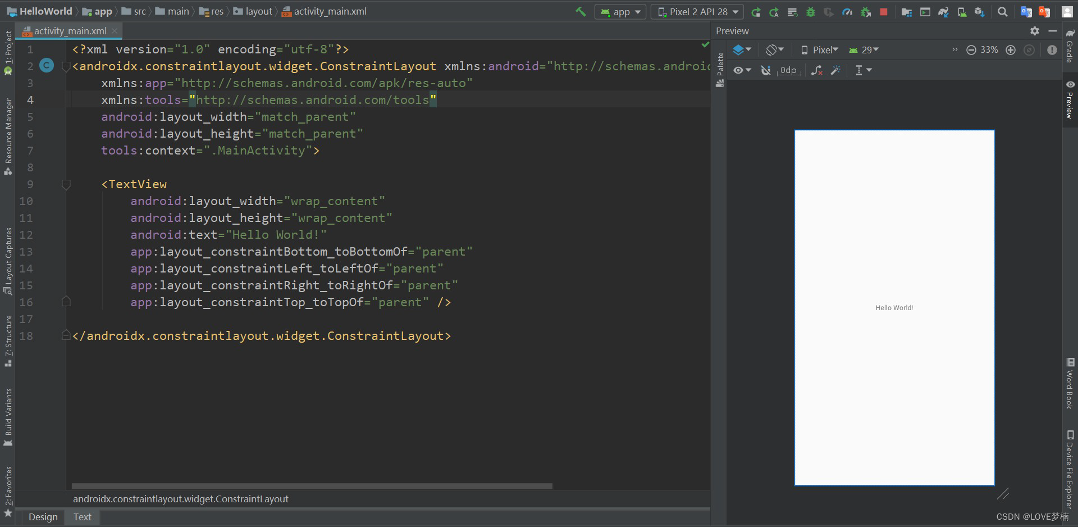Click the Rerun lines-with-arrow toolbar icon
This screenshot has height=527, width=1078.
[792, 12]
